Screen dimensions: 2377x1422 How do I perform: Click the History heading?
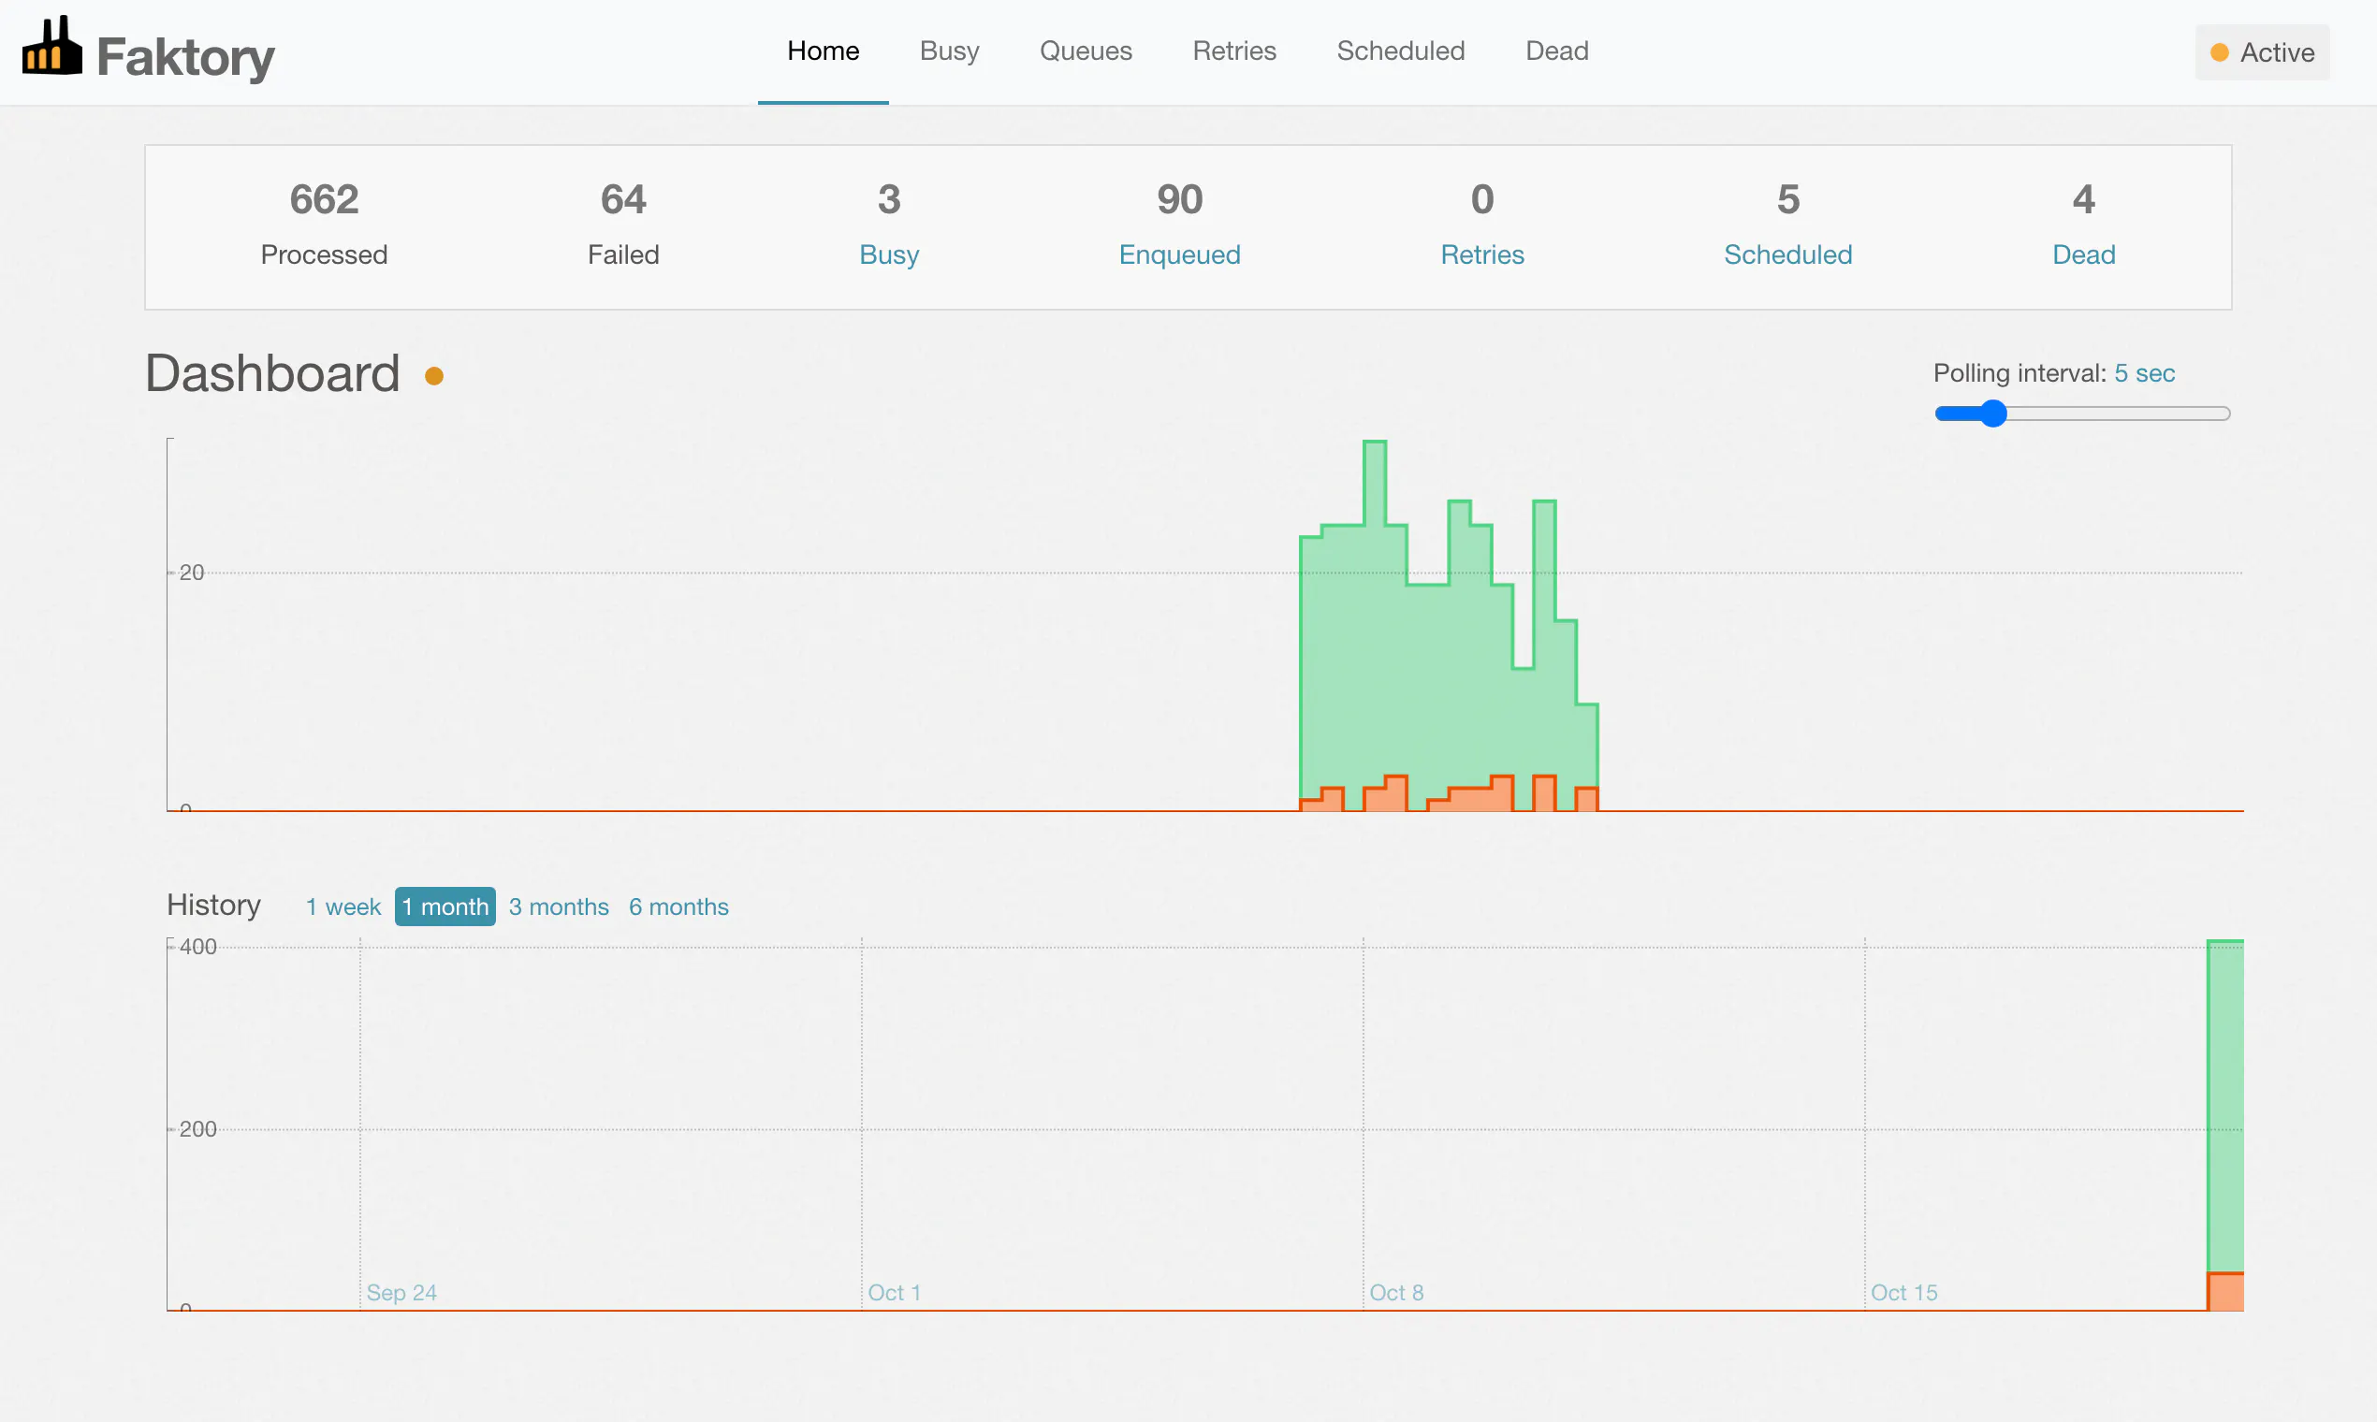213,905
